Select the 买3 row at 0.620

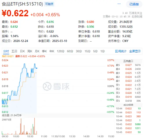pos(128,93)
